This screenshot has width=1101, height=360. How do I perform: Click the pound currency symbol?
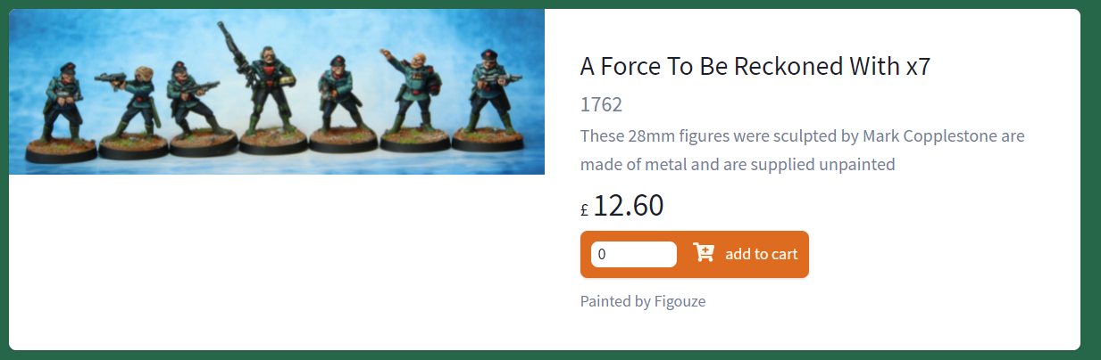tap(584, 210)
